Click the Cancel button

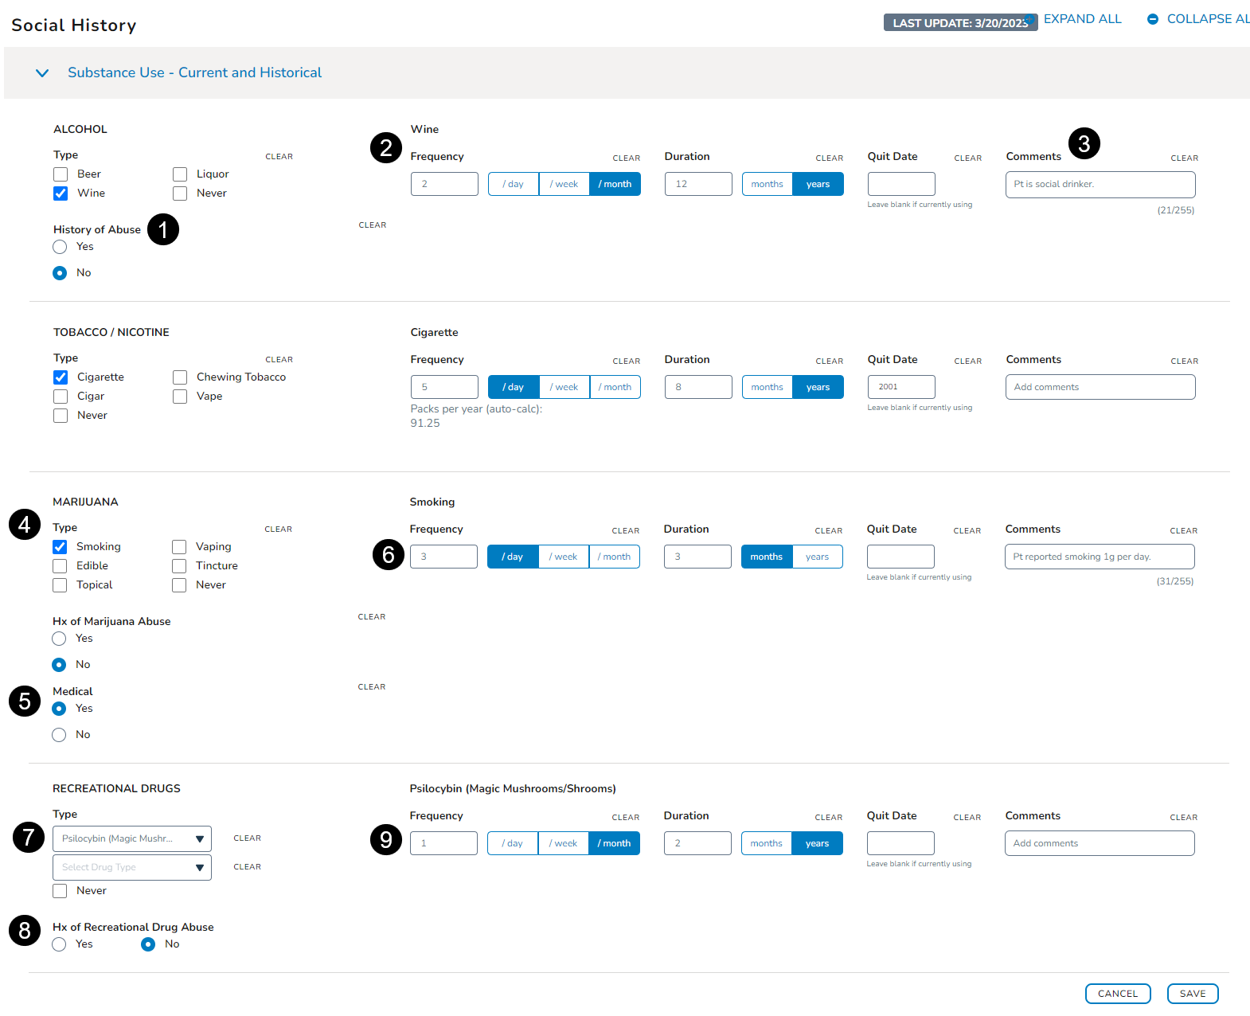point(1117,994)
